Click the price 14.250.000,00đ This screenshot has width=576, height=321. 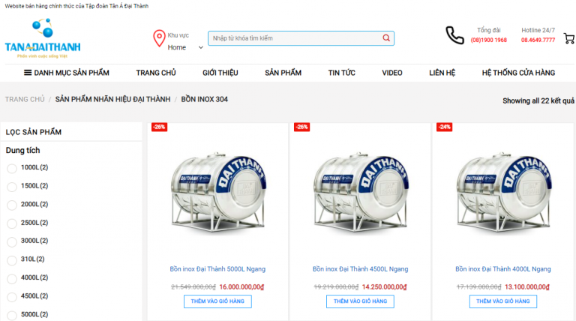pos(384,286)
